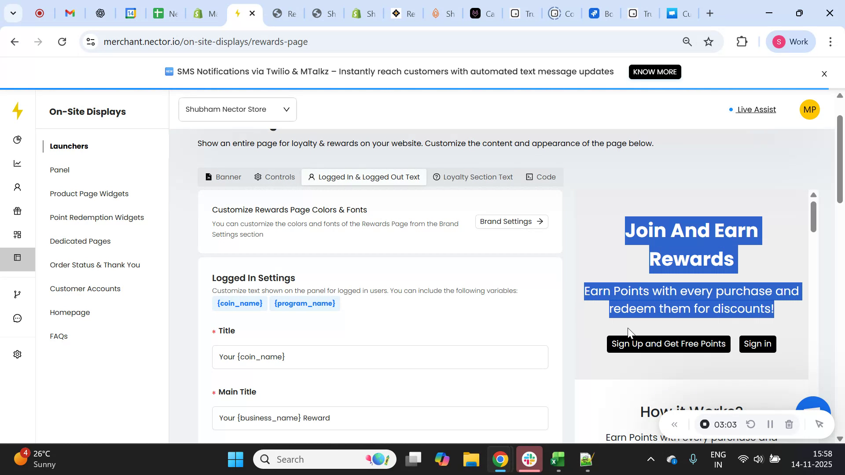Collapse the recording toolbar with double-left chevrons

click(x=675, y=424)
